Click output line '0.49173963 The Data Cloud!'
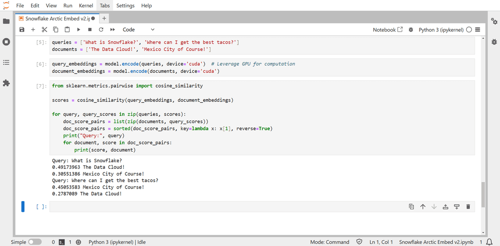 click(x=88, y=167)
